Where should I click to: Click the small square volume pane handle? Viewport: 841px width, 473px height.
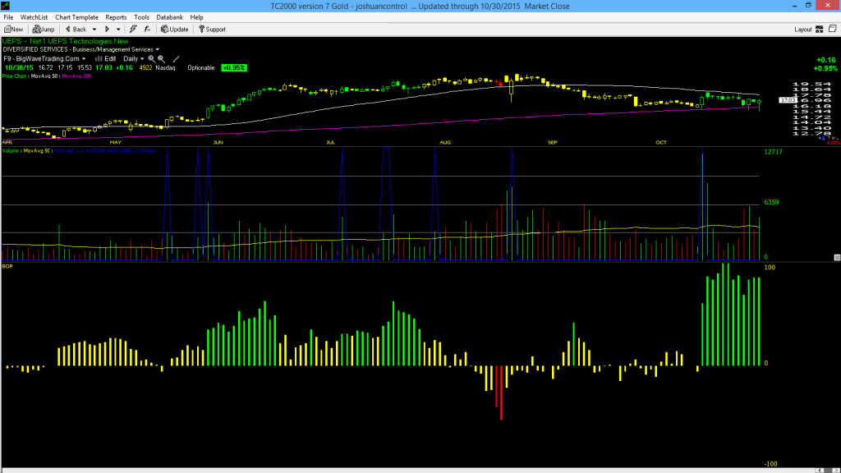[x=837, y=257]
